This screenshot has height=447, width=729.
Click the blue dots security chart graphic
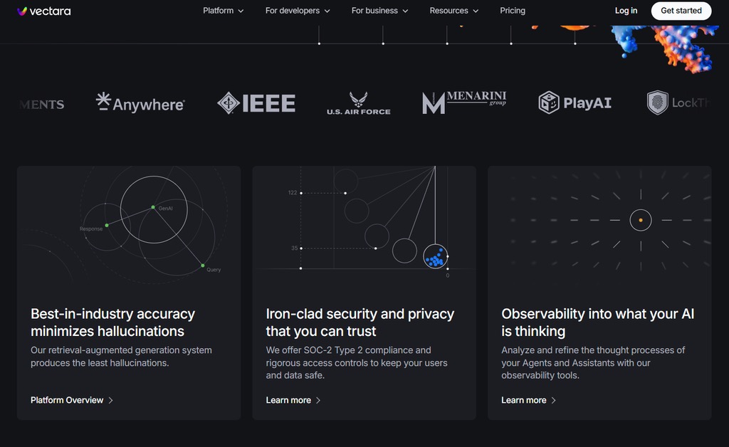pos(435,257)
